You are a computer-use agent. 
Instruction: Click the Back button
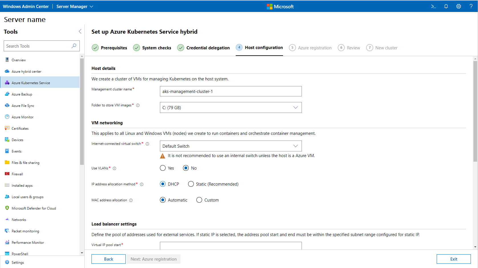tap(108, 259)
